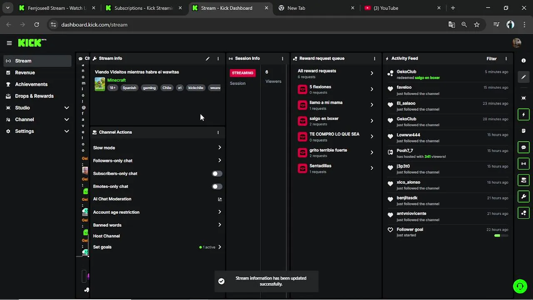This screenshot has height=300, width=533.
Task: Open the Minecraft category link
Action: pyautogui.click(x=116, y=80)
